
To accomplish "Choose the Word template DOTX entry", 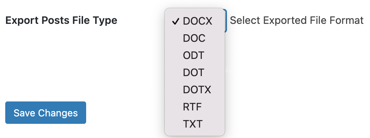I will (195, 90).
